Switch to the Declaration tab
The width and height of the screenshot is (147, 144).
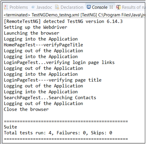72,7
